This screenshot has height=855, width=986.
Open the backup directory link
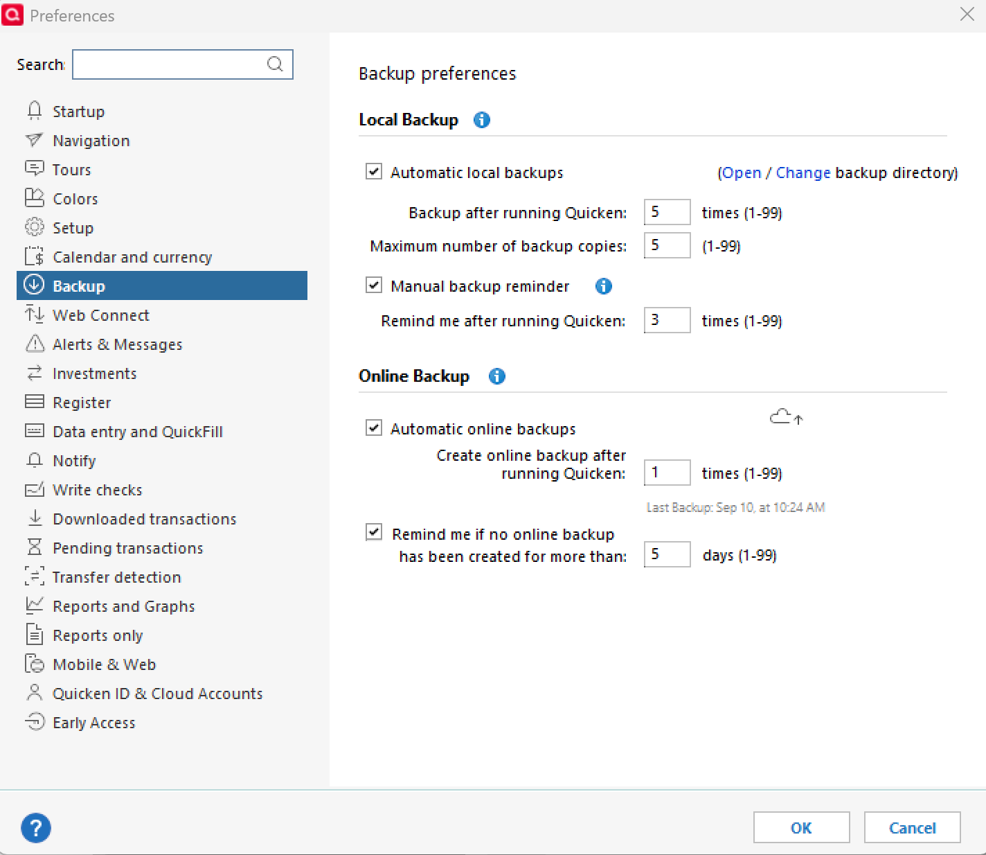pyautogui.click(x=741, y=173)
